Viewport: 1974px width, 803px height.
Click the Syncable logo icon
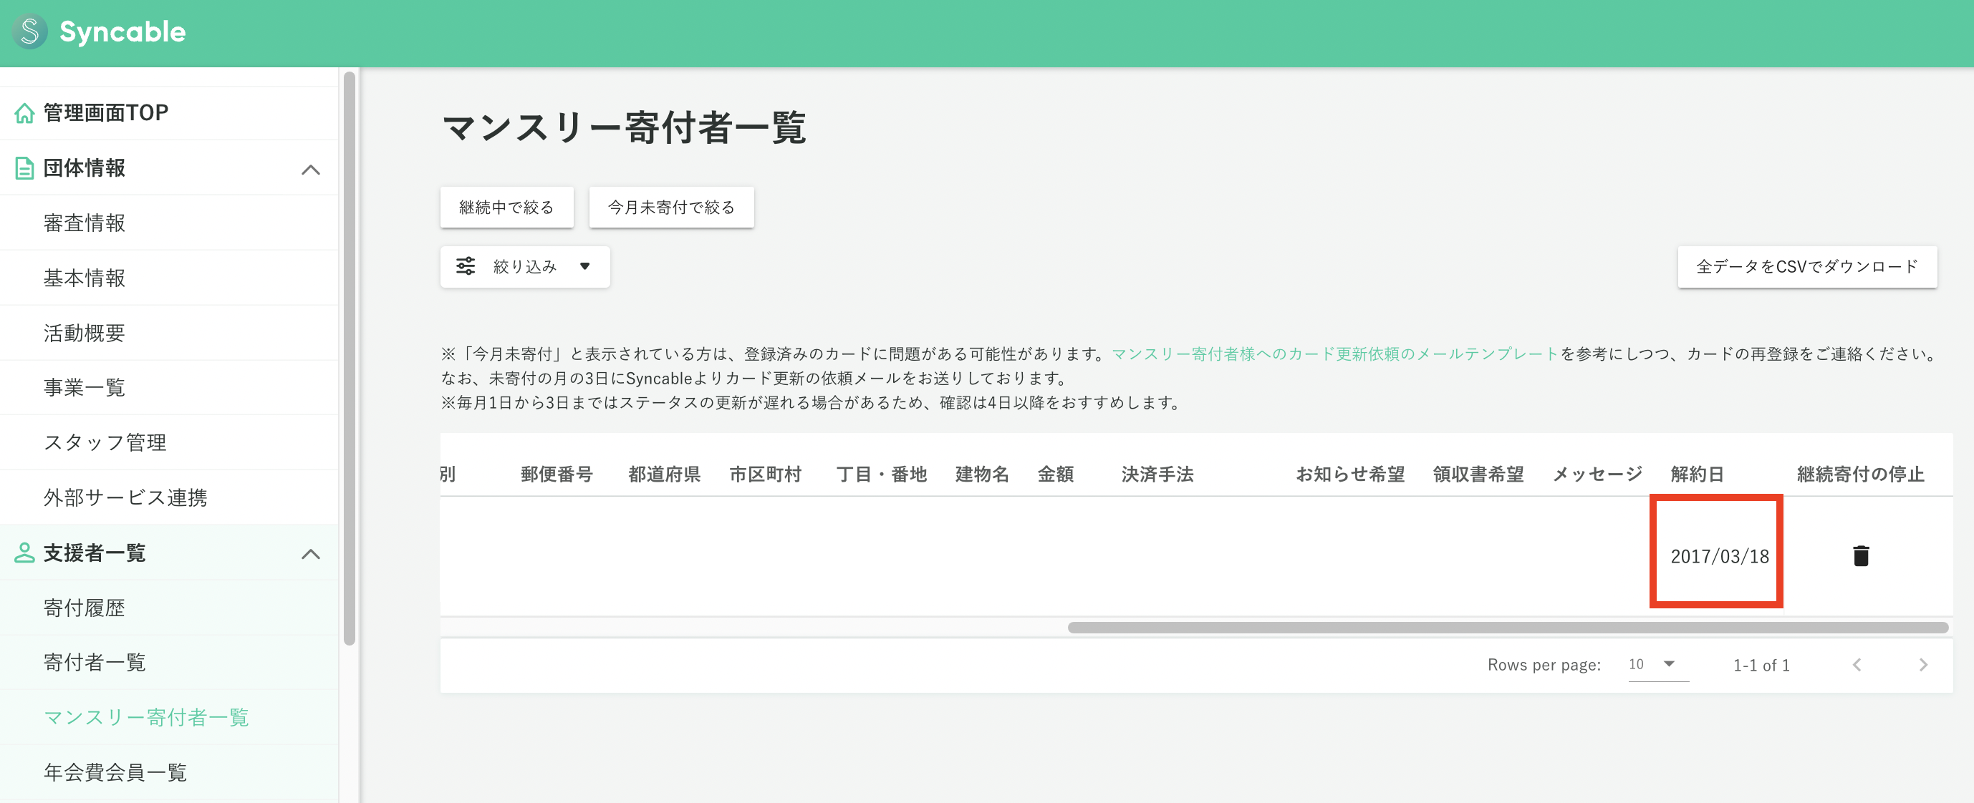(x=30, y=31)
